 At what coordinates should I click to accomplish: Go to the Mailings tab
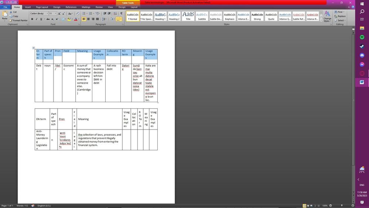coord(86,7)
